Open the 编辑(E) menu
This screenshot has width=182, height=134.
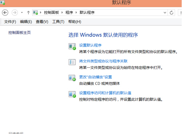(x=26, y=22)
